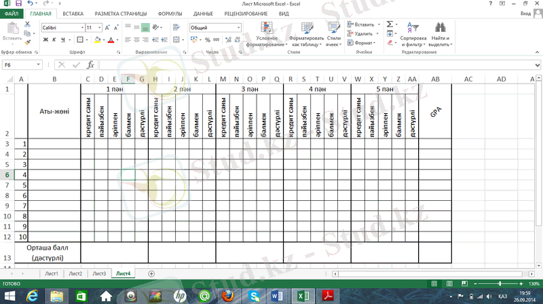The image size is (543, 304).
Task: Switch to the Лист2 sheet tab
Action: coord(75,273)
